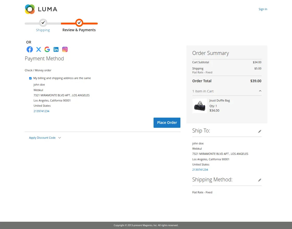Open the Facebook sign-in icon
This screenshot has height=229, width=292.
[29, 49]
